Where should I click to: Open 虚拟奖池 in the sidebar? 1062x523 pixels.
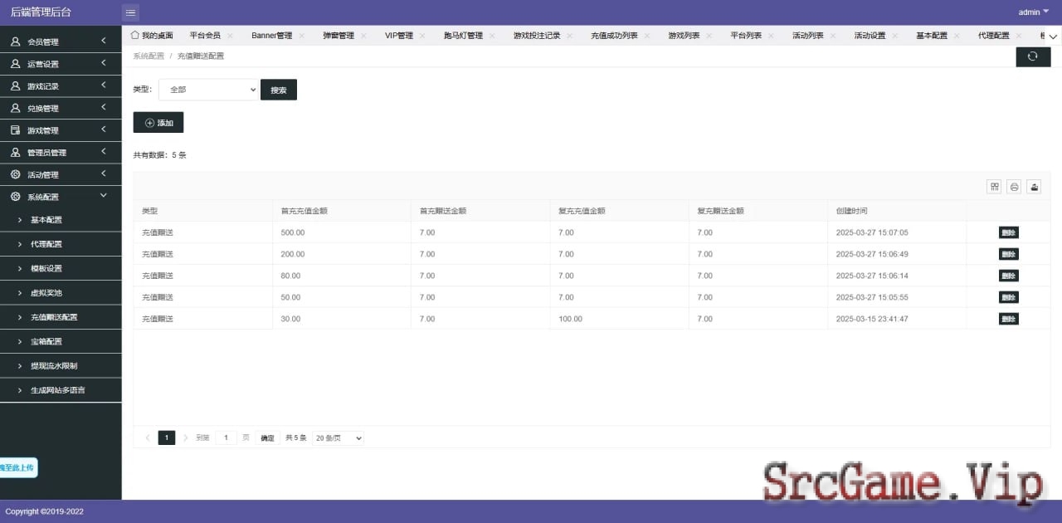pos(61,293)
